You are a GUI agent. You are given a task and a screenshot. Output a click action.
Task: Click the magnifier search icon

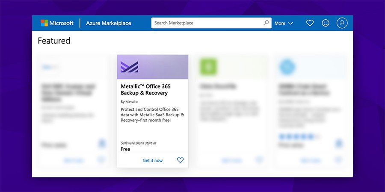pyautogui.click(x=266, y=23)
